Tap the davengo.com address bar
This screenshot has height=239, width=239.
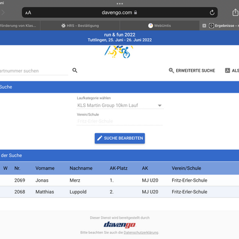(x=119, y=13)
